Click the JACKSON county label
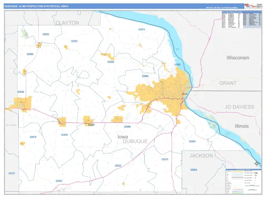Viewport: 266px width, 199px height. 201,156
